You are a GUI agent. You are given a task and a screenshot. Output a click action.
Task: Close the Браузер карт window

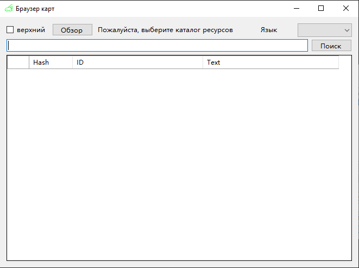(346, 8)
